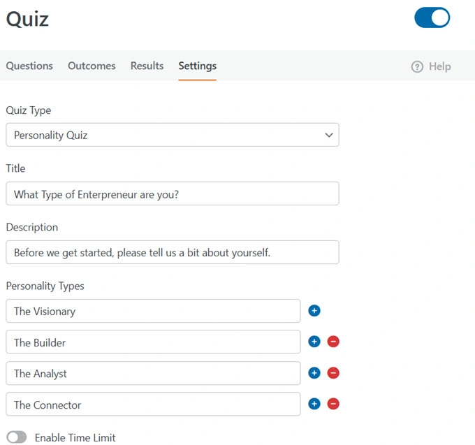Click the Help question mark icon
475x445 pixels.
pyautogui.click(x=417, y=67)
